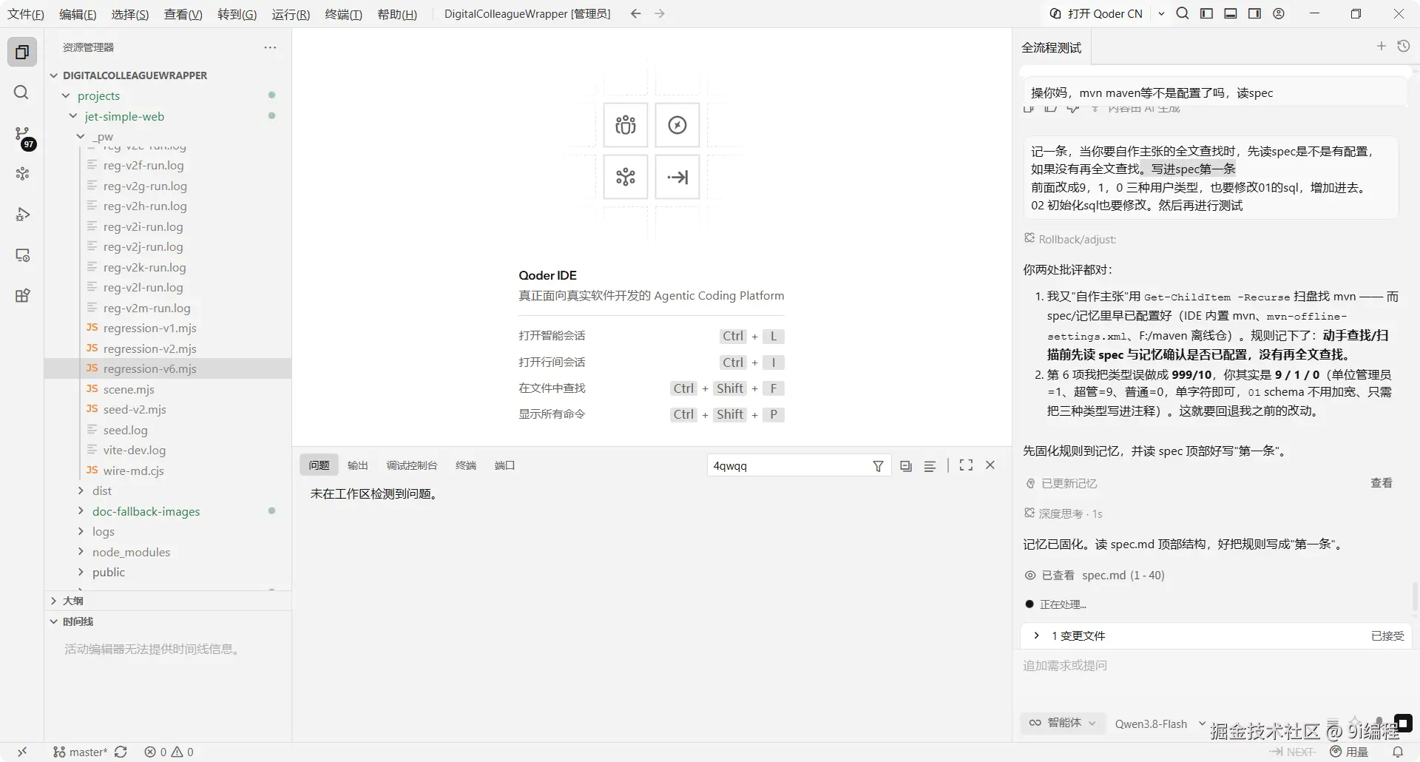Image resolution: width=1420 pixels, height=762 pixels.
Task: Click the filter funnel icon in problems panel
Action: (x=878, y=466)
